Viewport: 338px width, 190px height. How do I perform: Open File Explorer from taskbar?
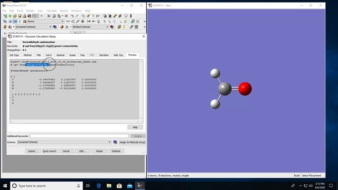(109, 185)
